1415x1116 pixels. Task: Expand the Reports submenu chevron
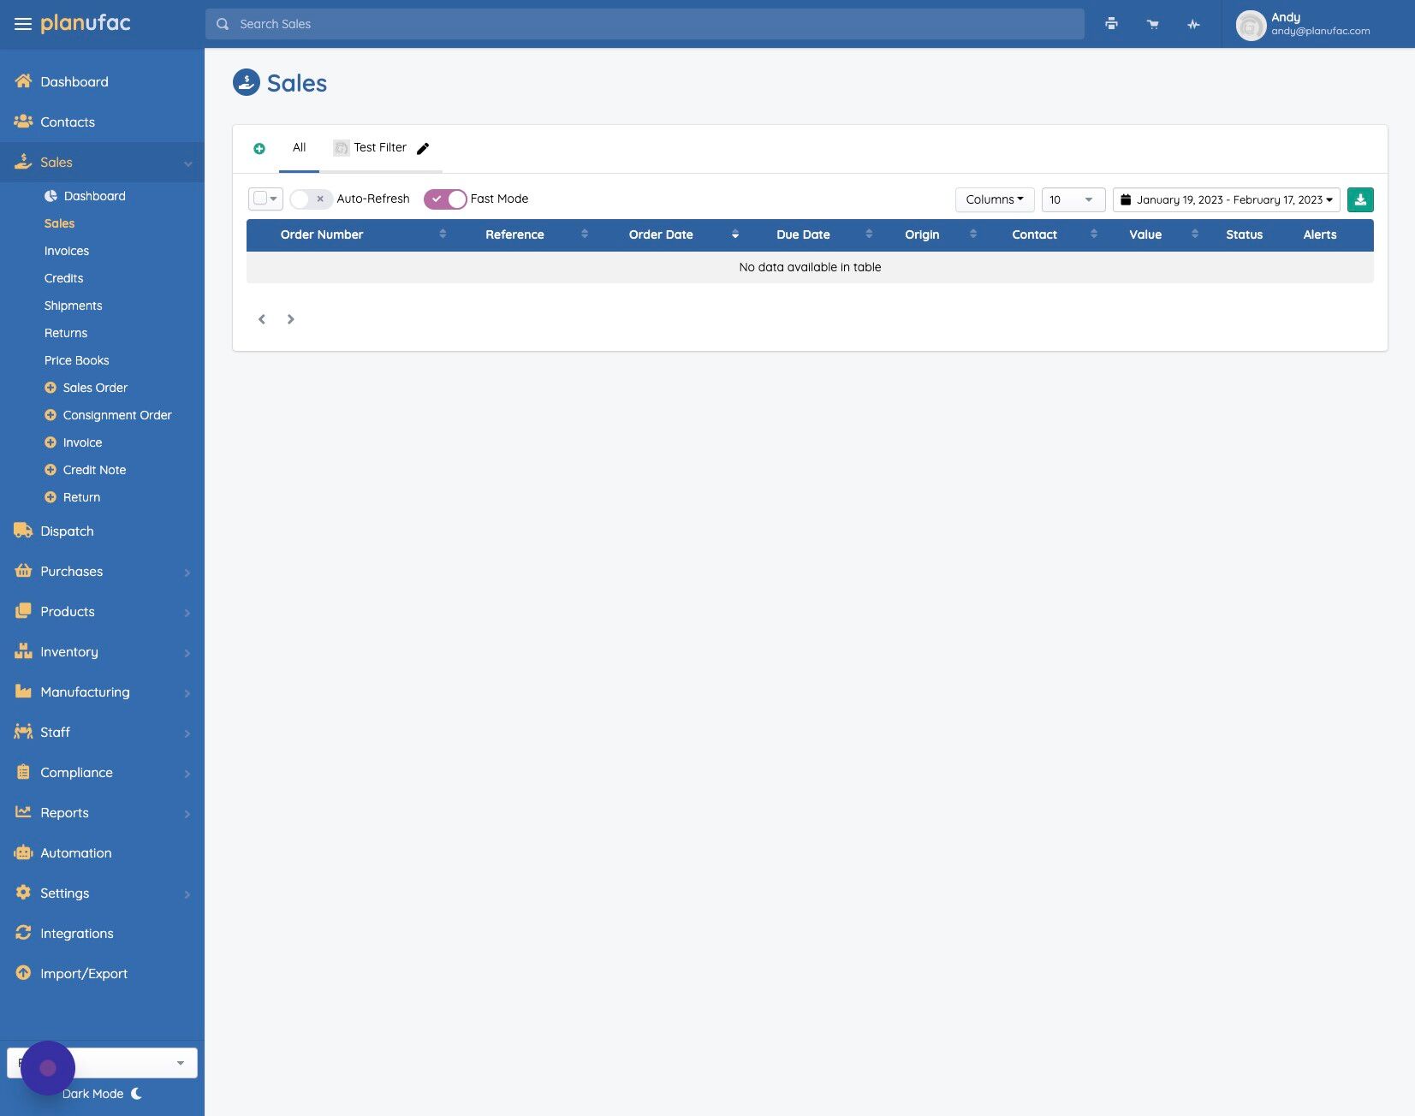187,814
